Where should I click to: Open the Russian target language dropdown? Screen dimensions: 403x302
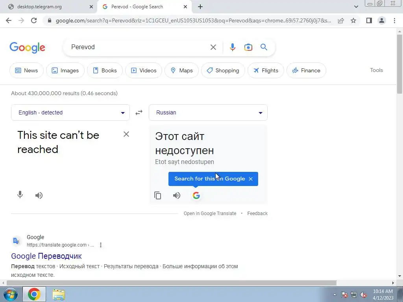pos(208,112)
